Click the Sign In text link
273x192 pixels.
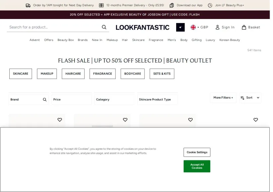coord(228,27)
